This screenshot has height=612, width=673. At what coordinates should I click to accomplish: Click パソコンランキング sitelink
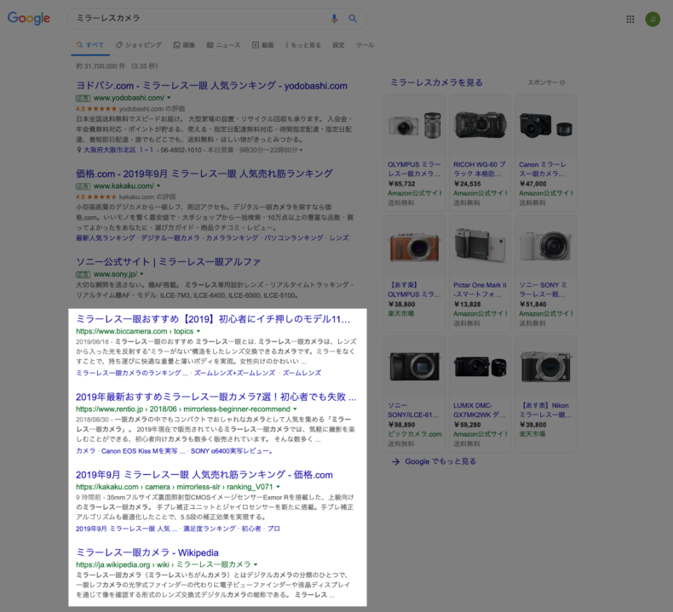294,238
